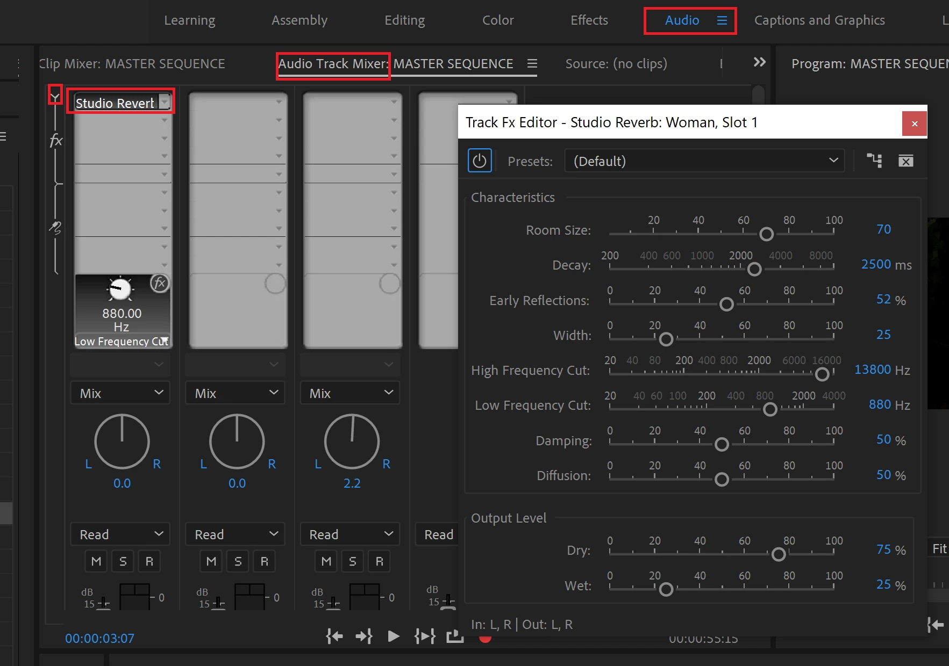Mute the second mixer track

211,561
